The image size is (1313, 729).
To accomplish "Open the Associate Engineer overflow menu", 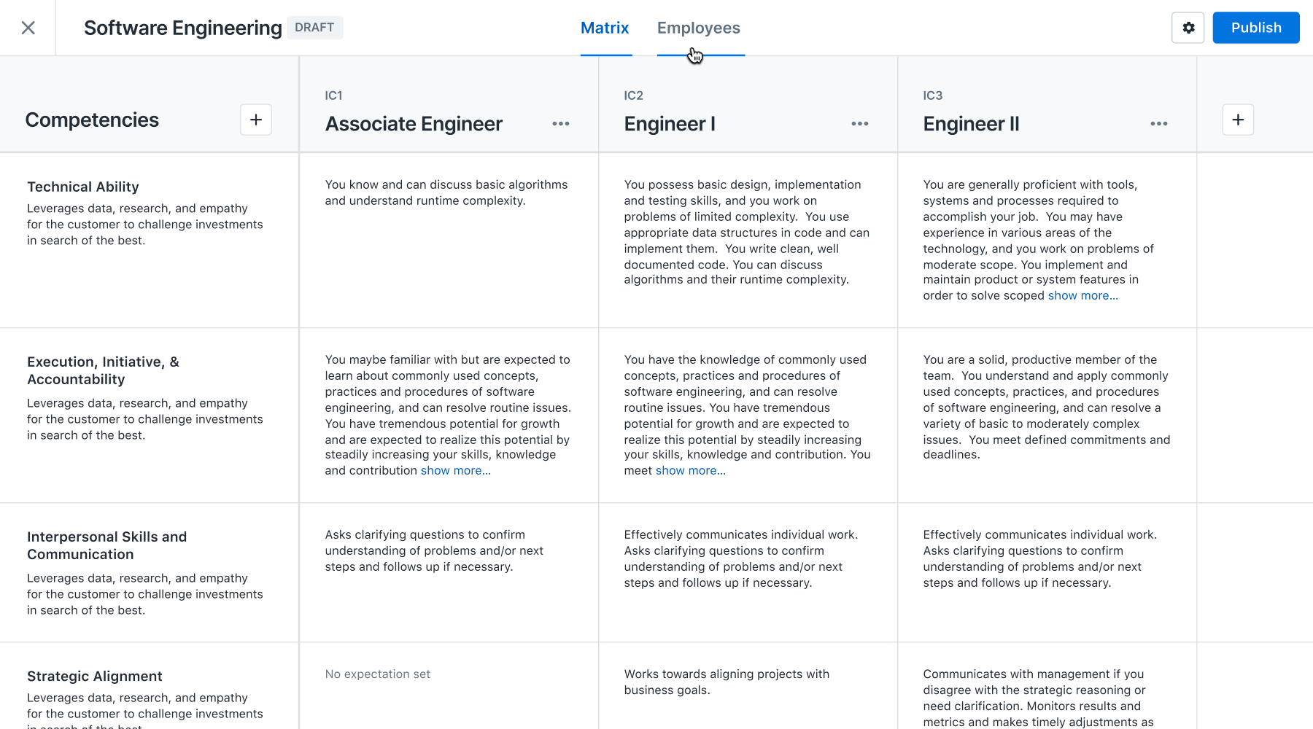I will [x=561, y=124].
